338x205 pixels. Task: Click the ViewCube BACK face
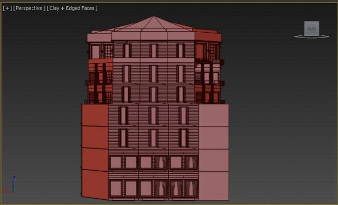[312, 28]
